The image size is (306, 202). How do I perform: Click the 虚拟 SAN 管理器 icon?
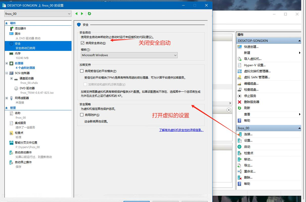click(240, 77)
